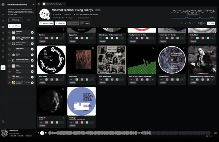Click the app logo at top of sidebar

(3, 4)
